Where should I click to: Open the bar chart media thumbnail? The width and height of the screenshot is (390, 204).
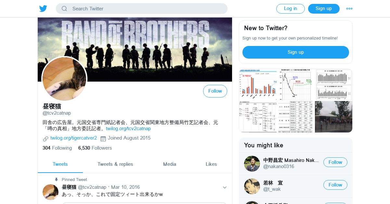258,85
